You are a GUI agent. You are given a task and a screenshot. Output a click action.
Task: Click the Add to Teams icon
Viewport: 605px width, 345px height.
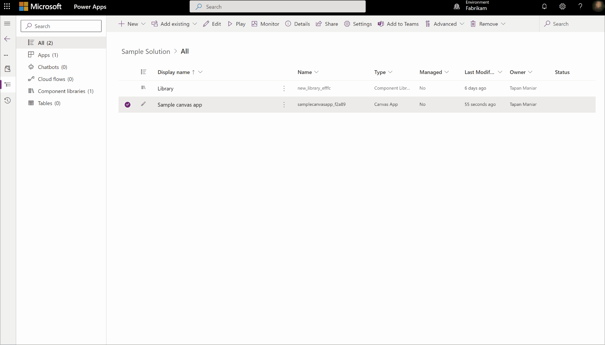[380, 24]
